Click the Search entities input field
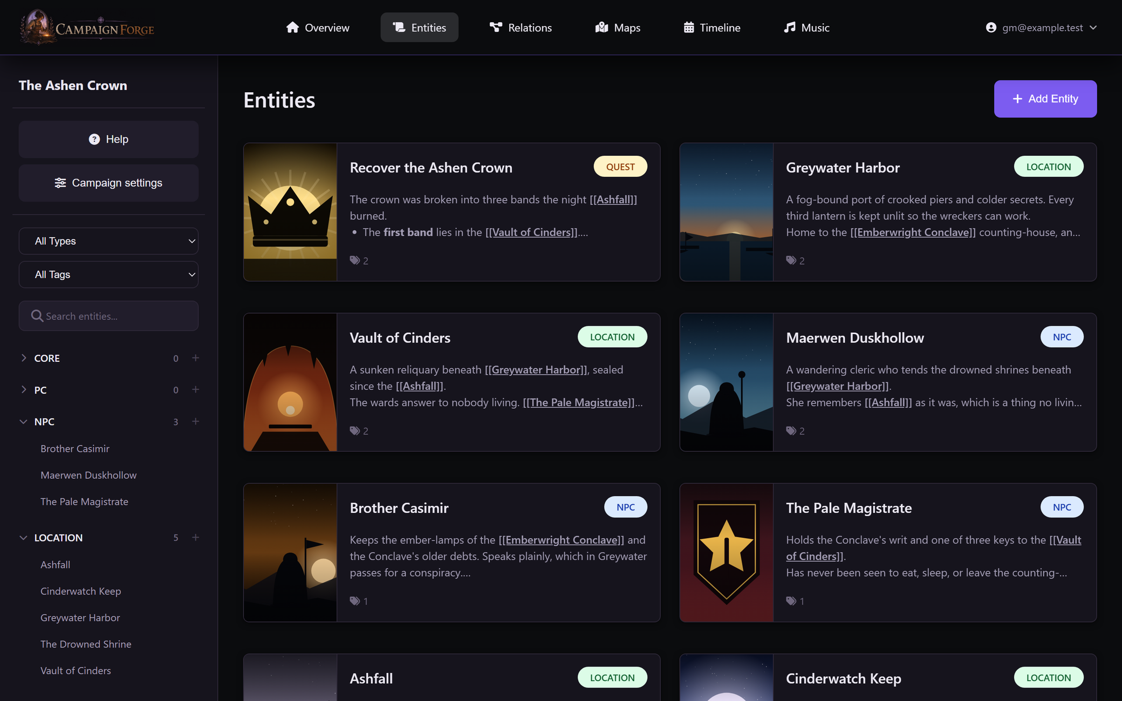 pyautogui.click(x=108, y=316)
